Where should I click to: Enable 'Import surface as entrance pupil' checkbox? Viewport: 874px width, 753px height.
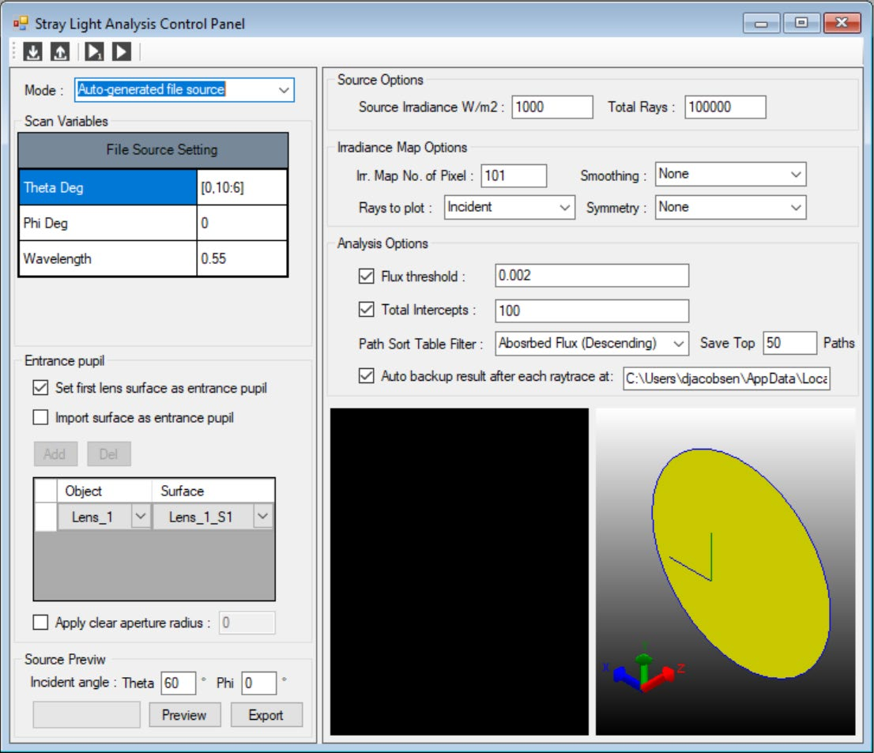click(x=41, y=417)
